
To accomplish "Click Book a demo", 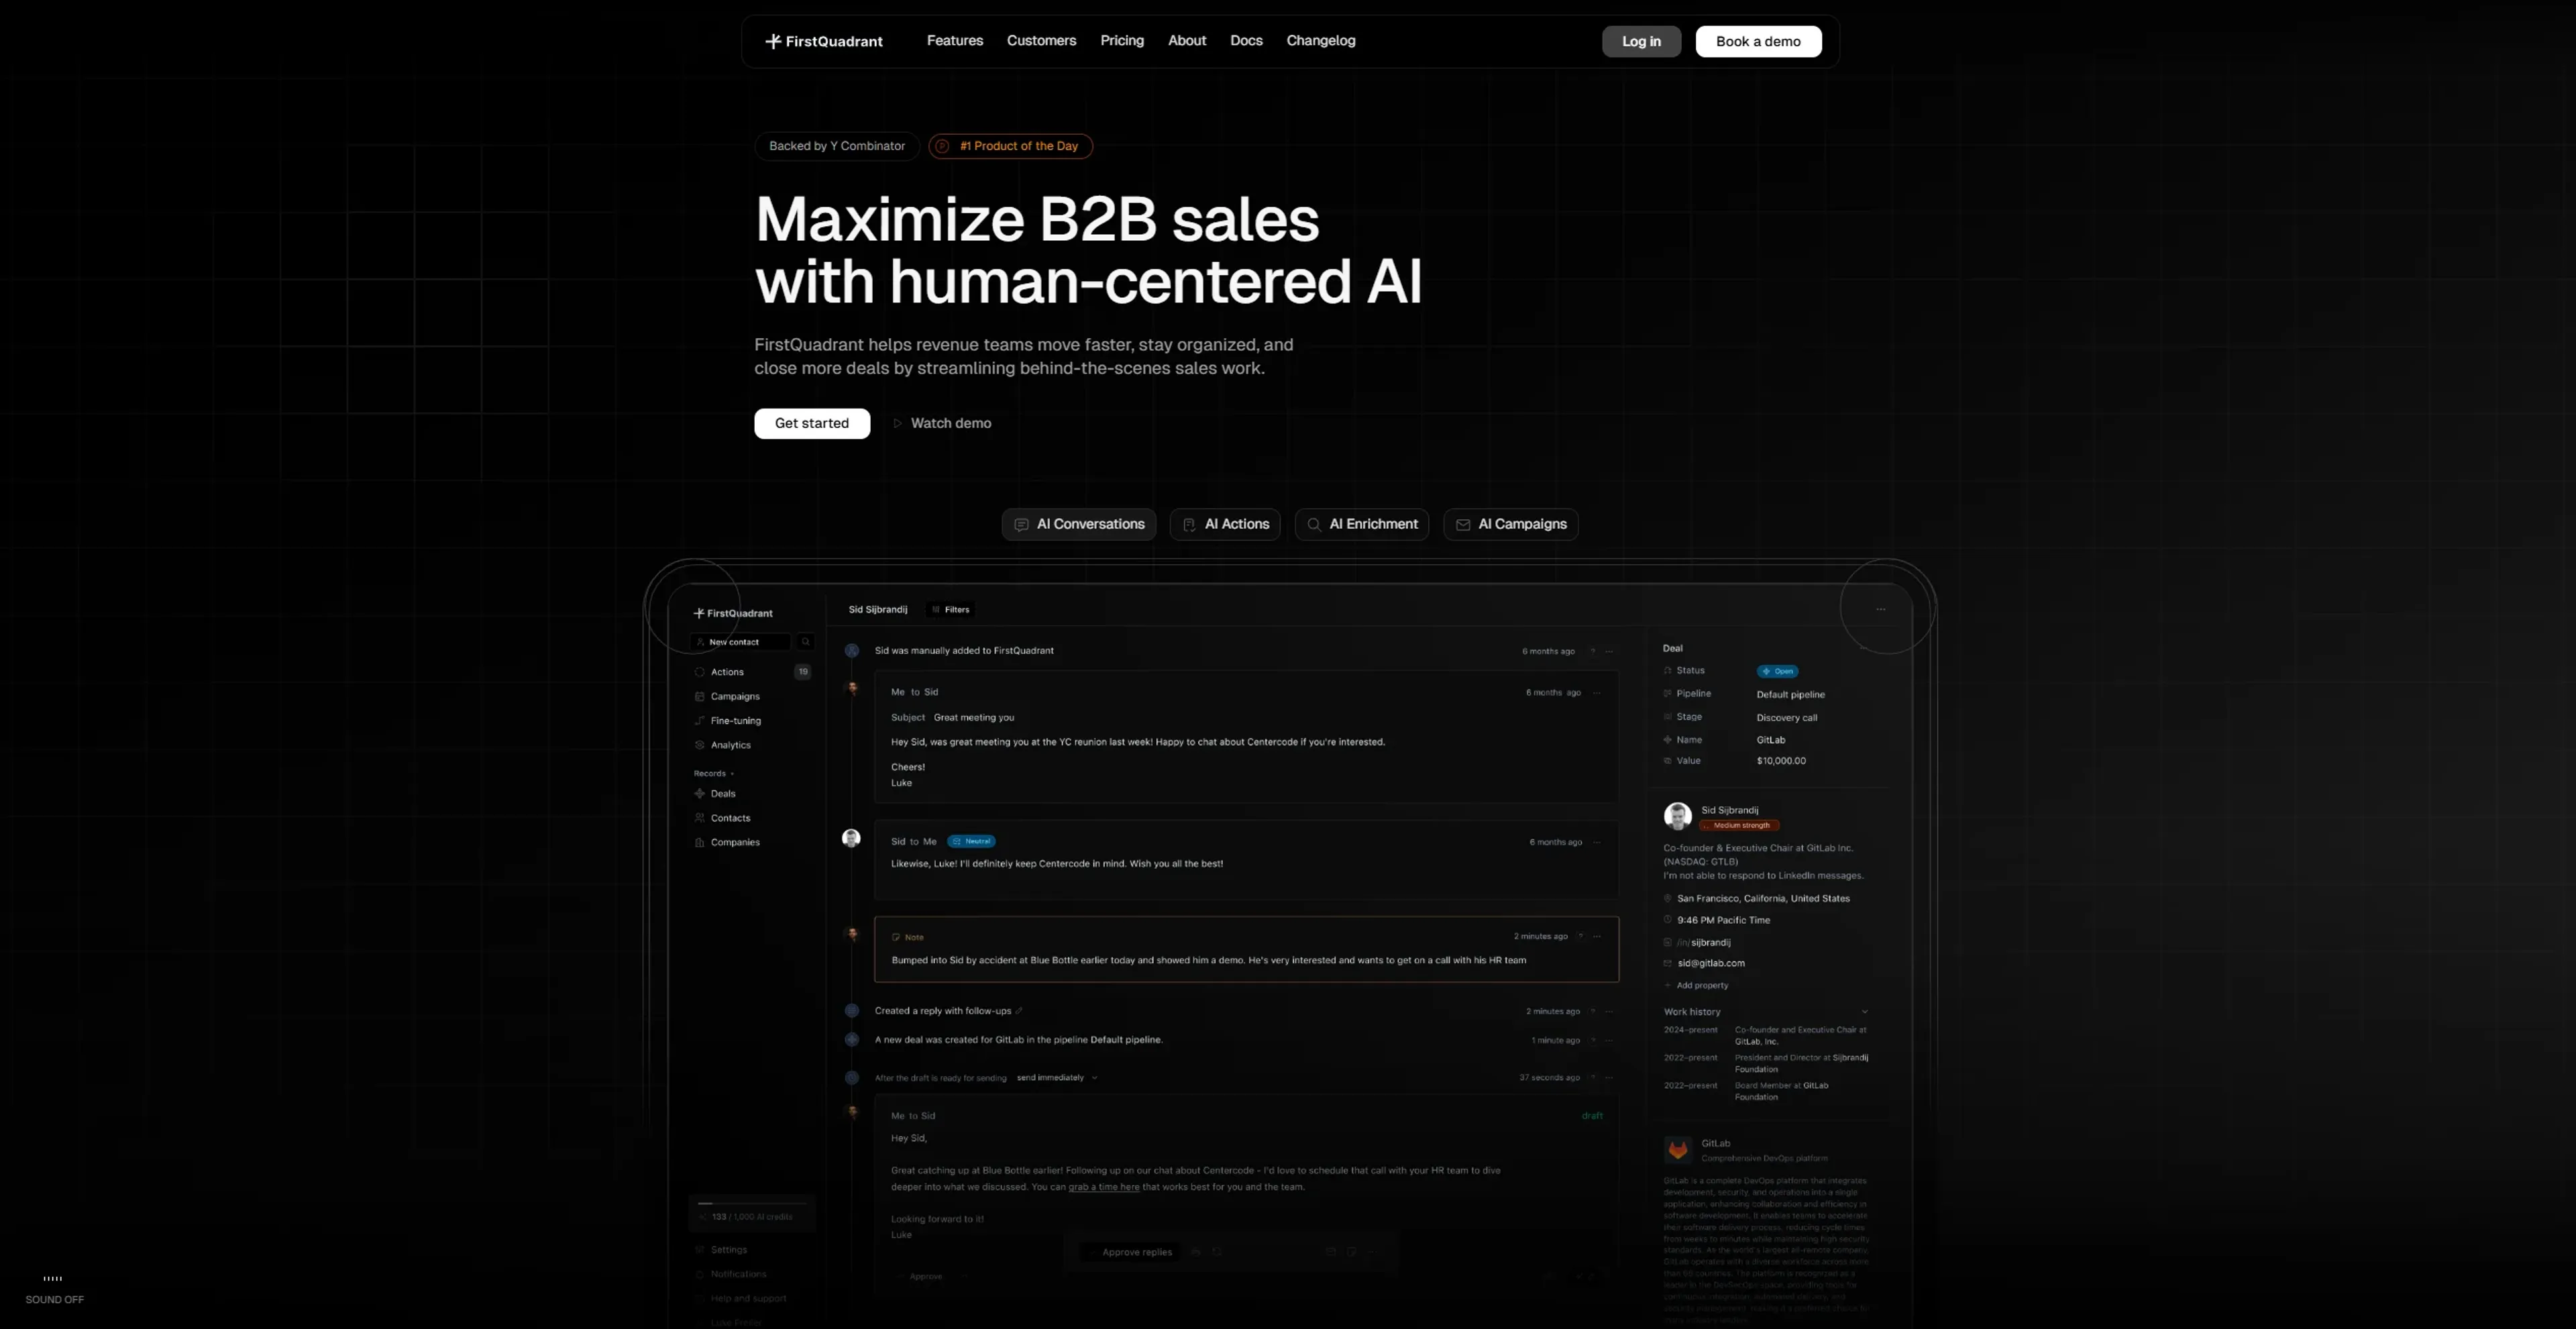I will tap(1758, 41).
